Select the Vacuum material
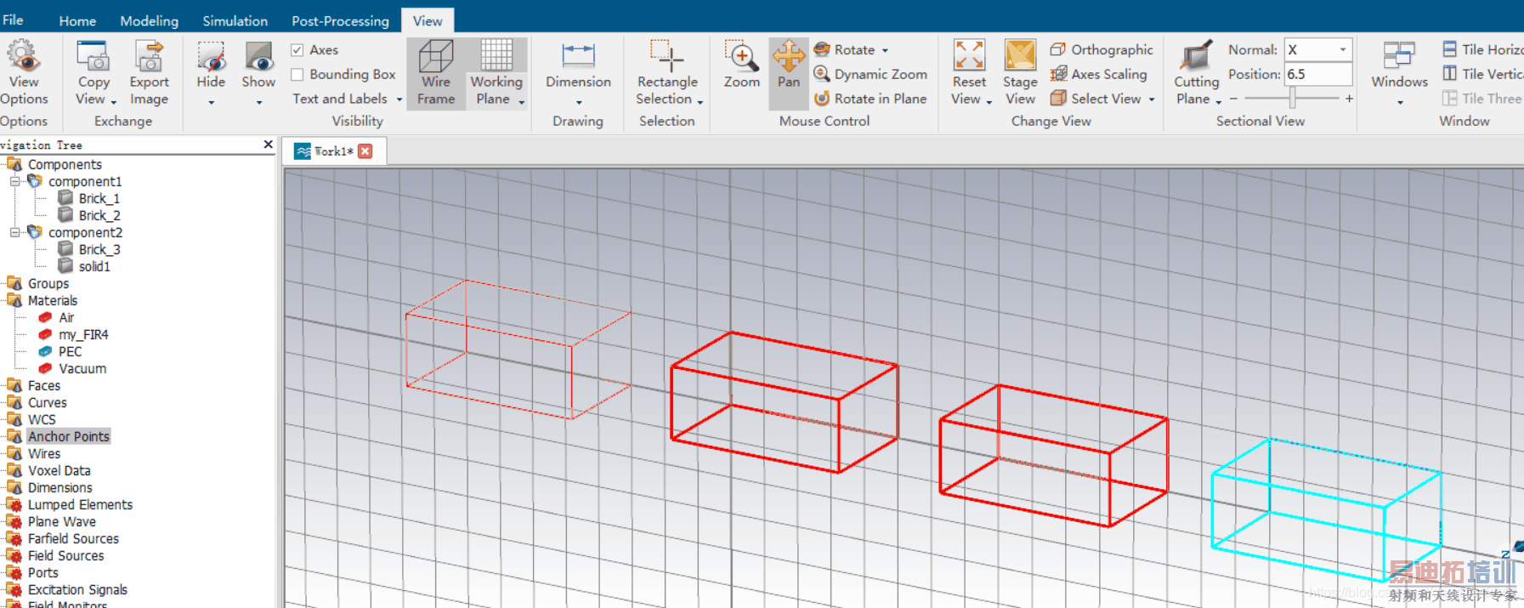Viewport: 1524px width, 608px height. [82, 368]
